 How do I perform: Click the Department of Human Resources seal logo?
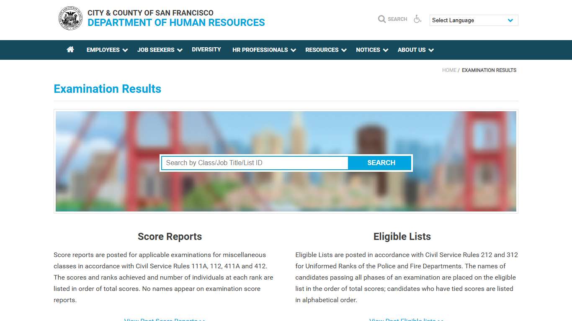click(x=70, y=18)
